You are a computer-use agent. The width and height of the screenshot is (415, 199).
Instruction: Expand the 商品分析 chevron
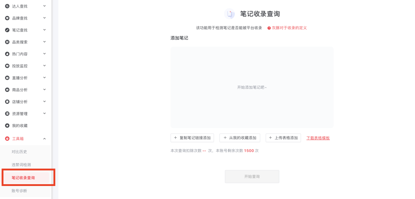tap(45, 89)
